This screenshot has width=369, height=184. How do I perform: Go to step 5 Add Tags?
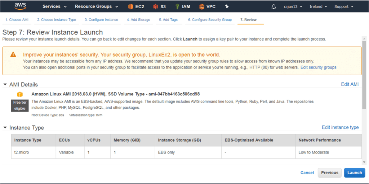pos(168,20)
